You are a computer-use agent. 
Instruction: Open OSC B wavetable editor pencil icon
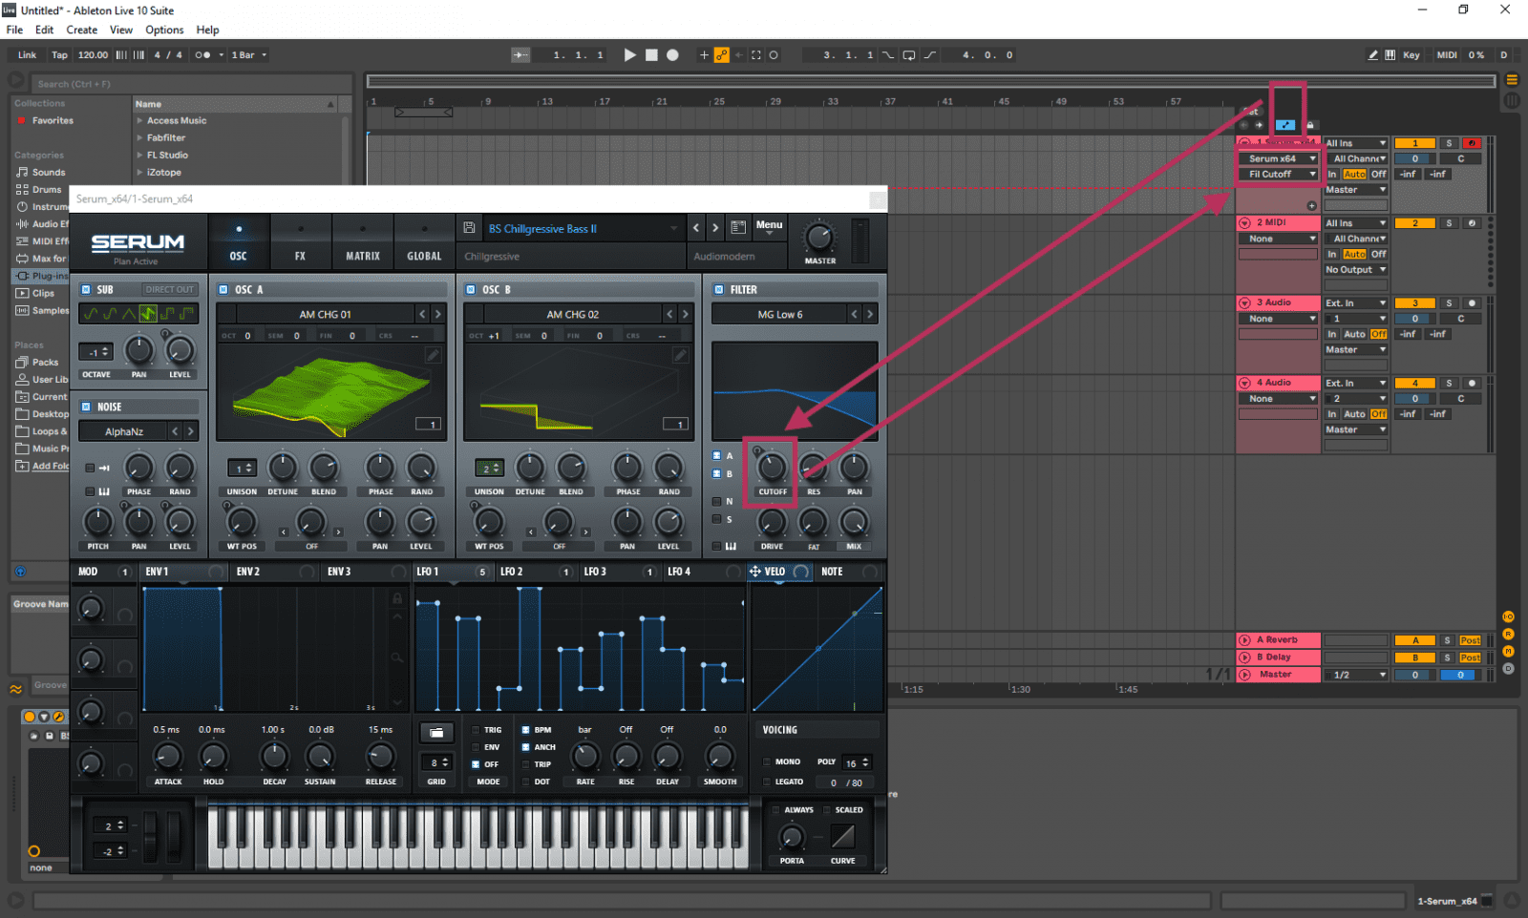680,355
